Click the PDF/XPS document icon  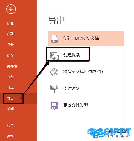54,39
